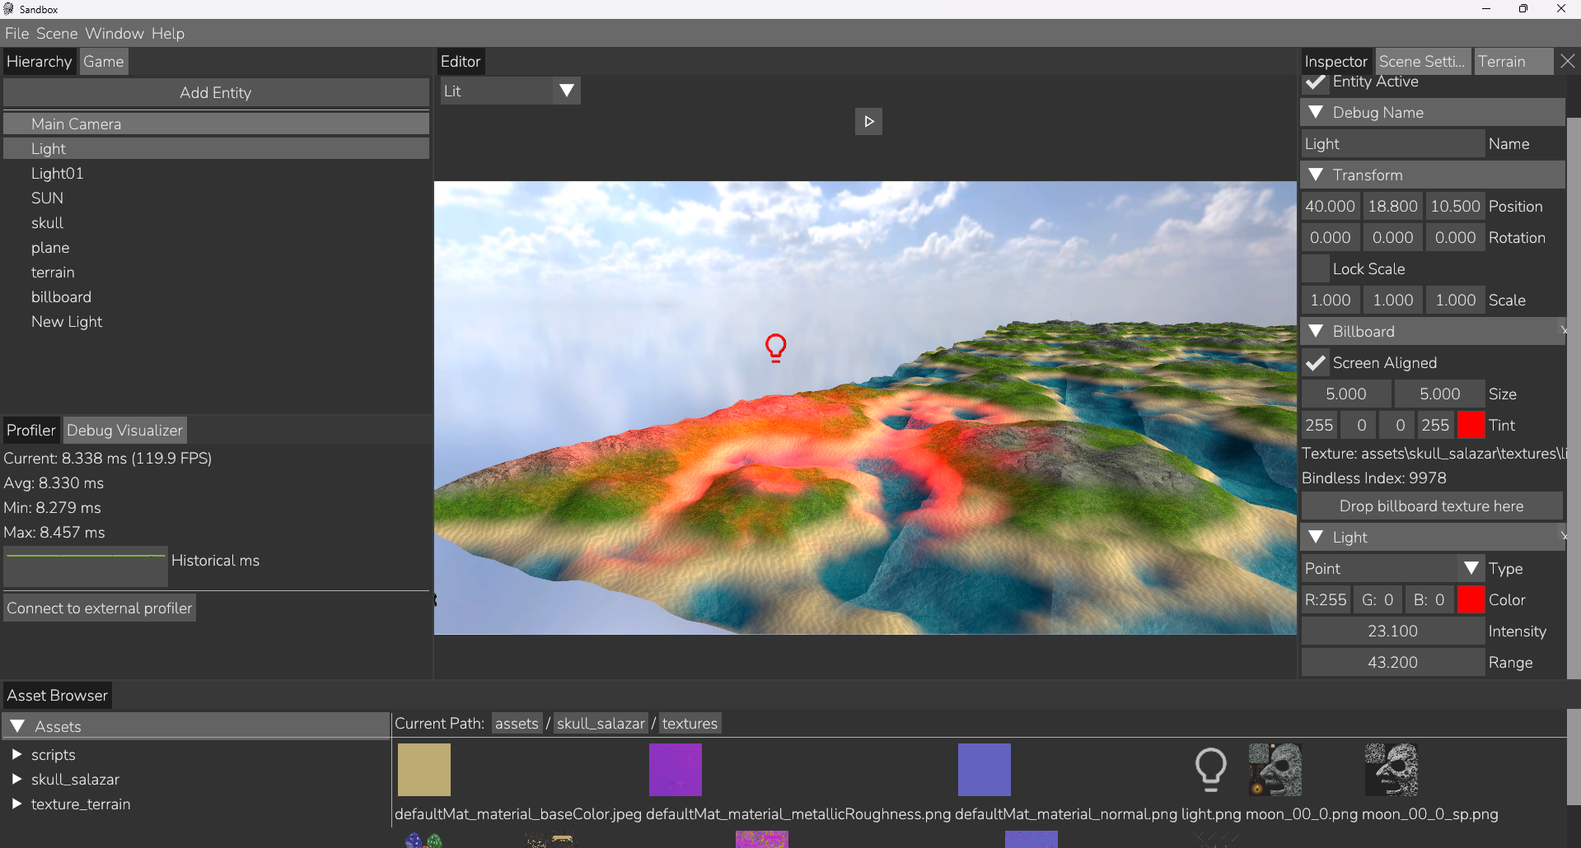Screen dimensions: 1581x848
Task: Switch to the Game tab
Action: (x=104, y=62)
